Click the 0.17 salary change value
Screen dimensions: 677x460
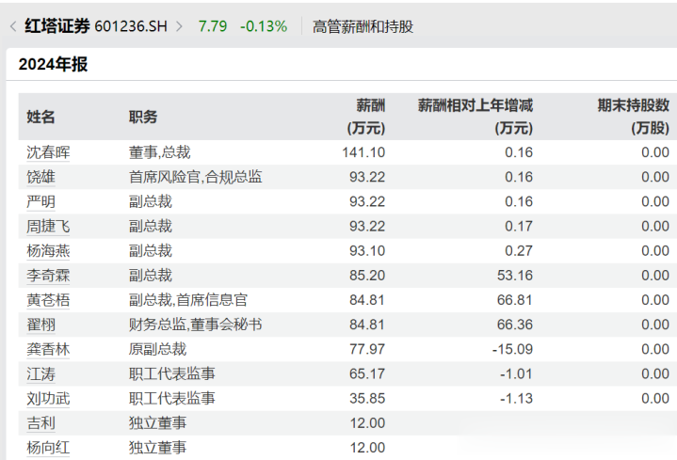tap(519, 226)
